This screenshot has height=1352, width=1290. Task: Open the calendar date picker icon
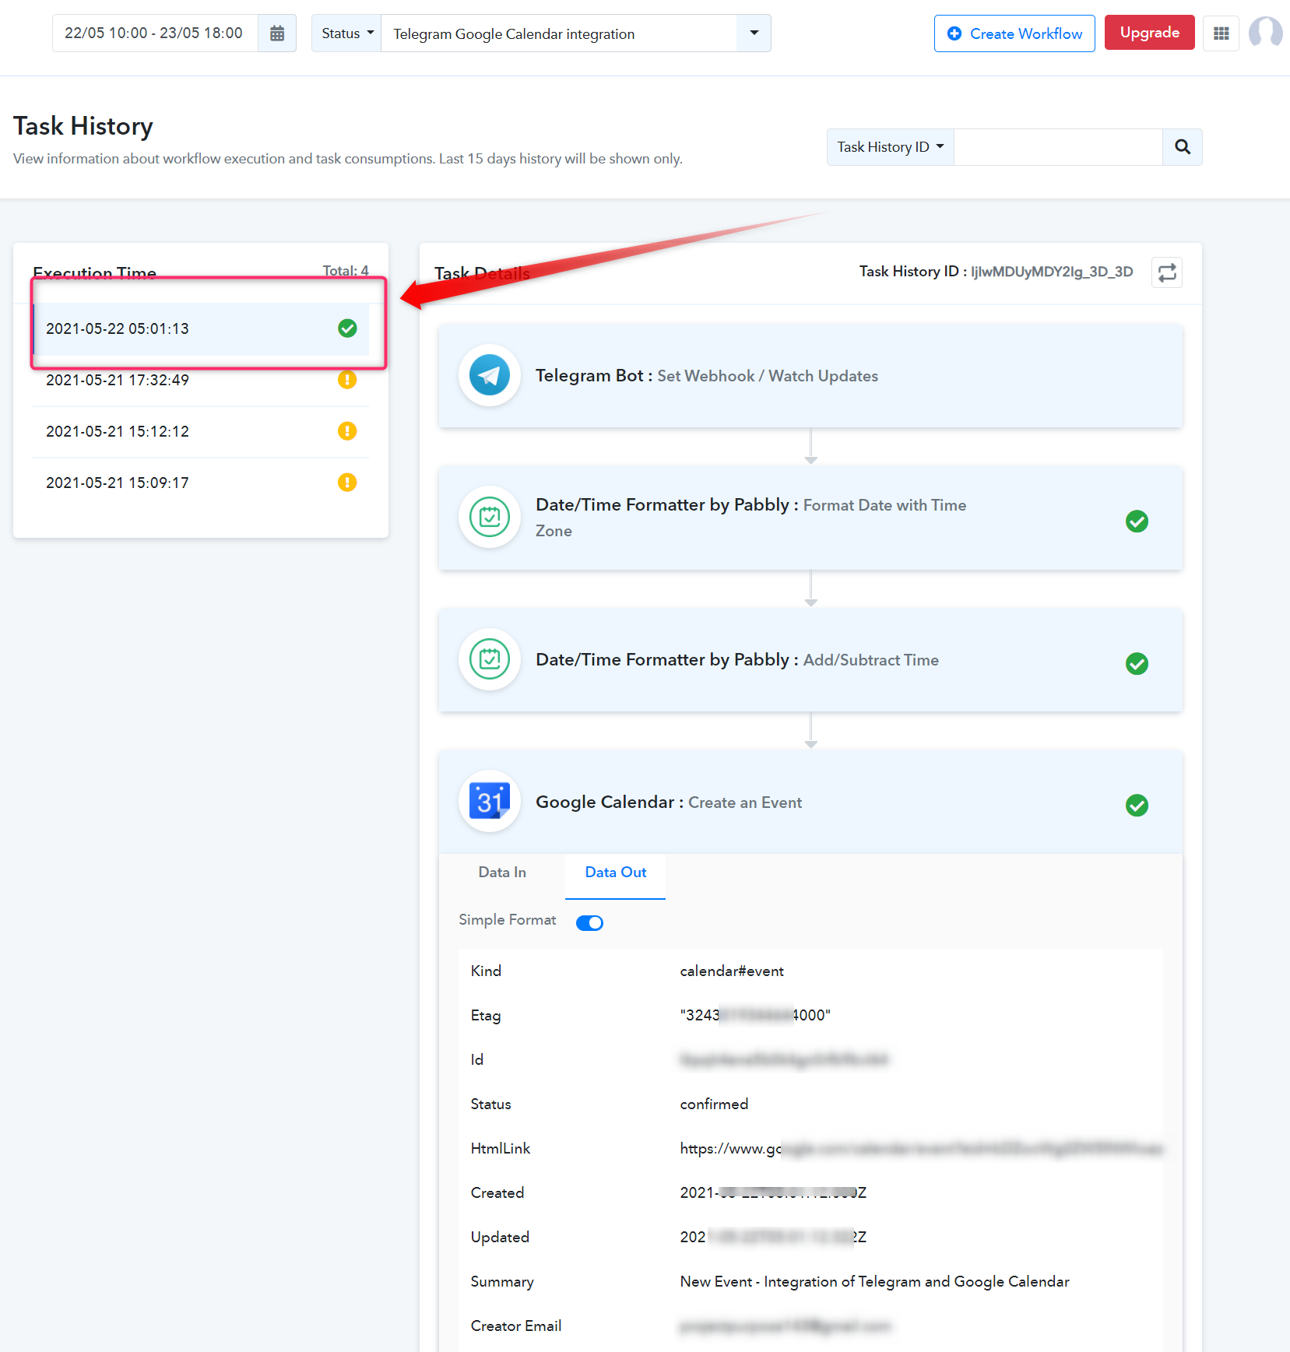[x=277, y=33]
